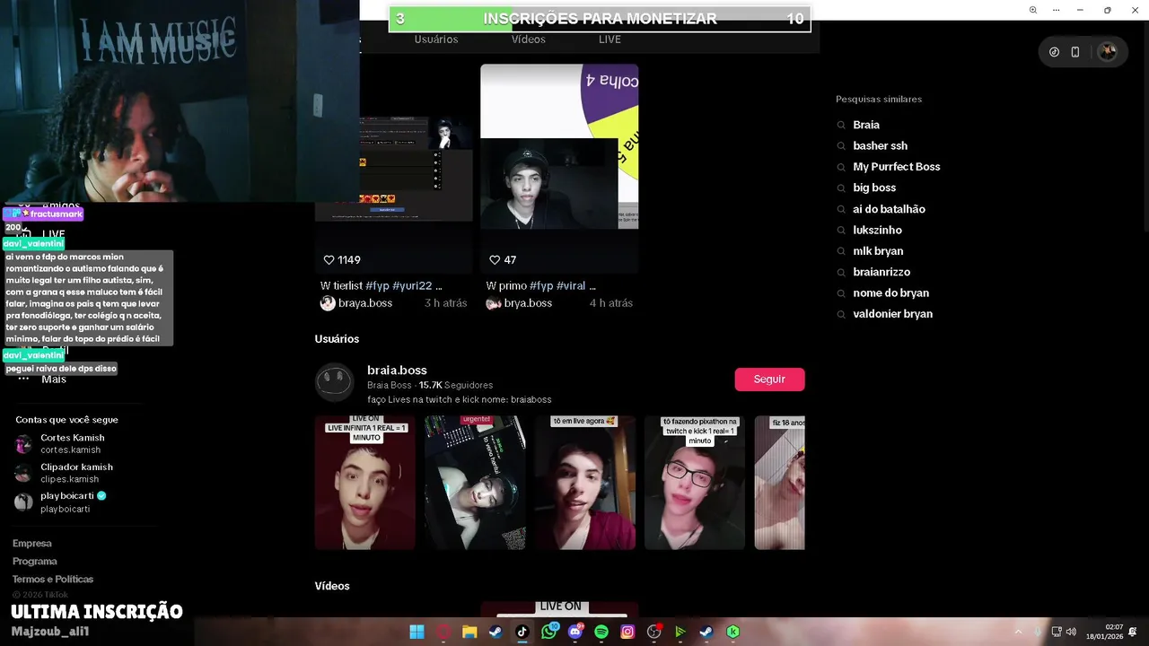Switch to Vídeos tab
The height and width of the screenshot is (646, 1149).
tap(529, 39)
